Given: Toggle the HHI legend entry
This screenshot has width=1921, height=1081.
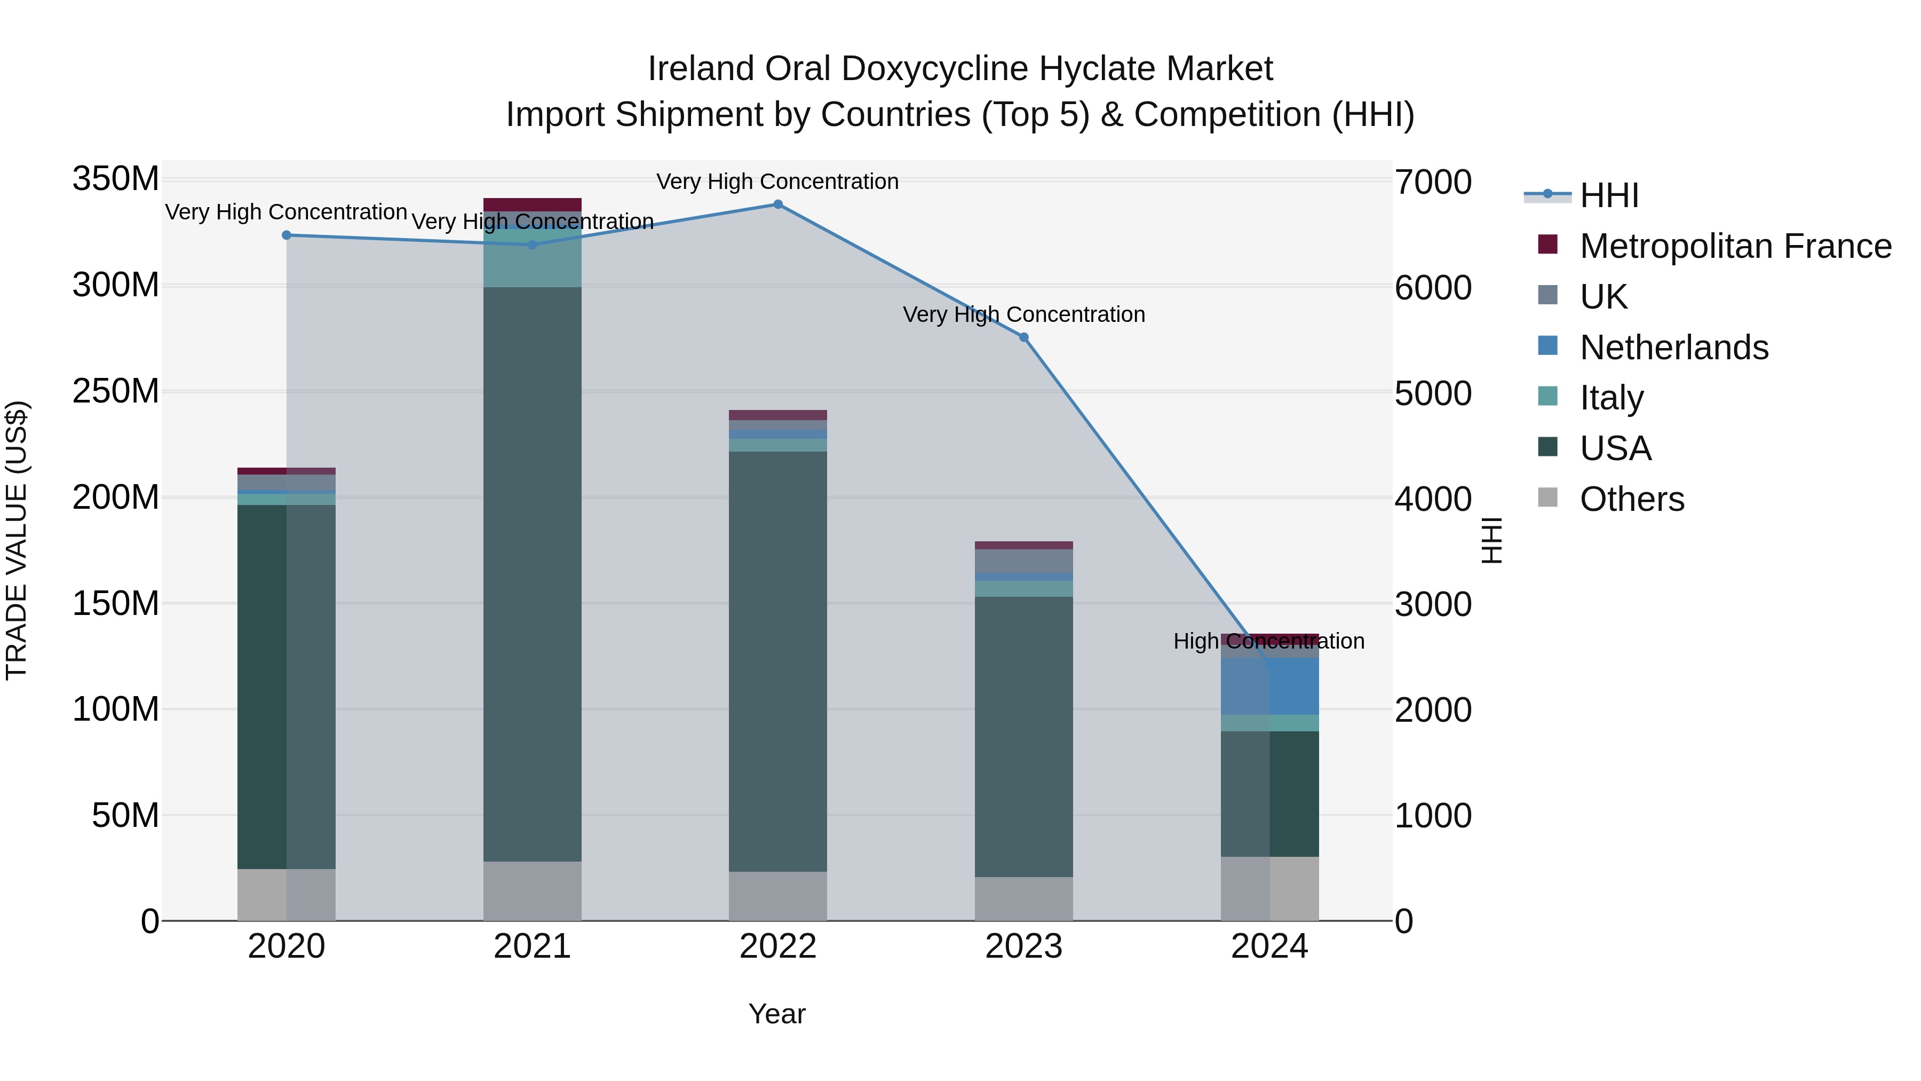Looking at the screenshot, I should pyautogui.click(x=1581, y=195).
